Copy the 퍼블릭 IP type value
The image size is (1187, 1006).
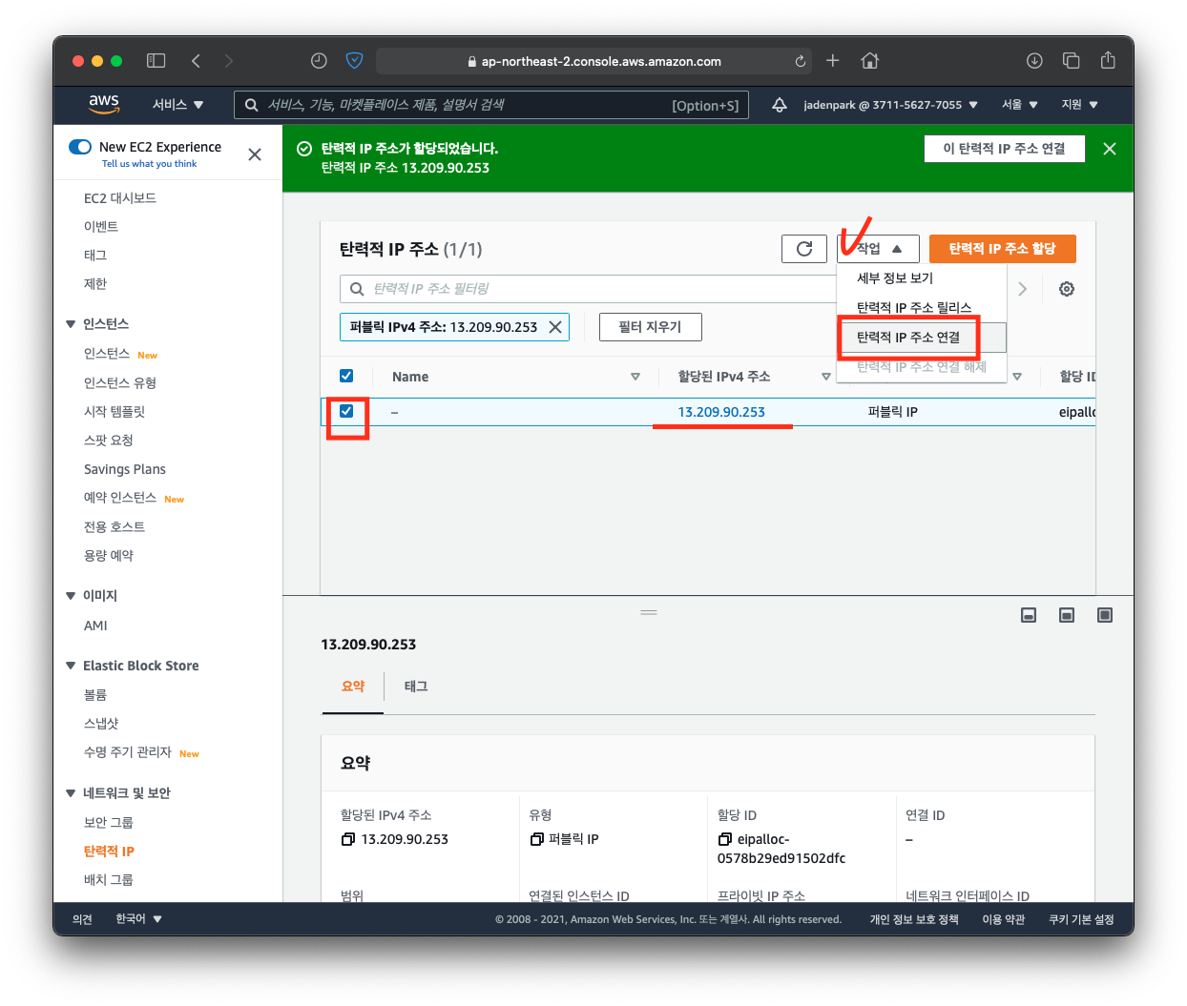click(537, 839)
